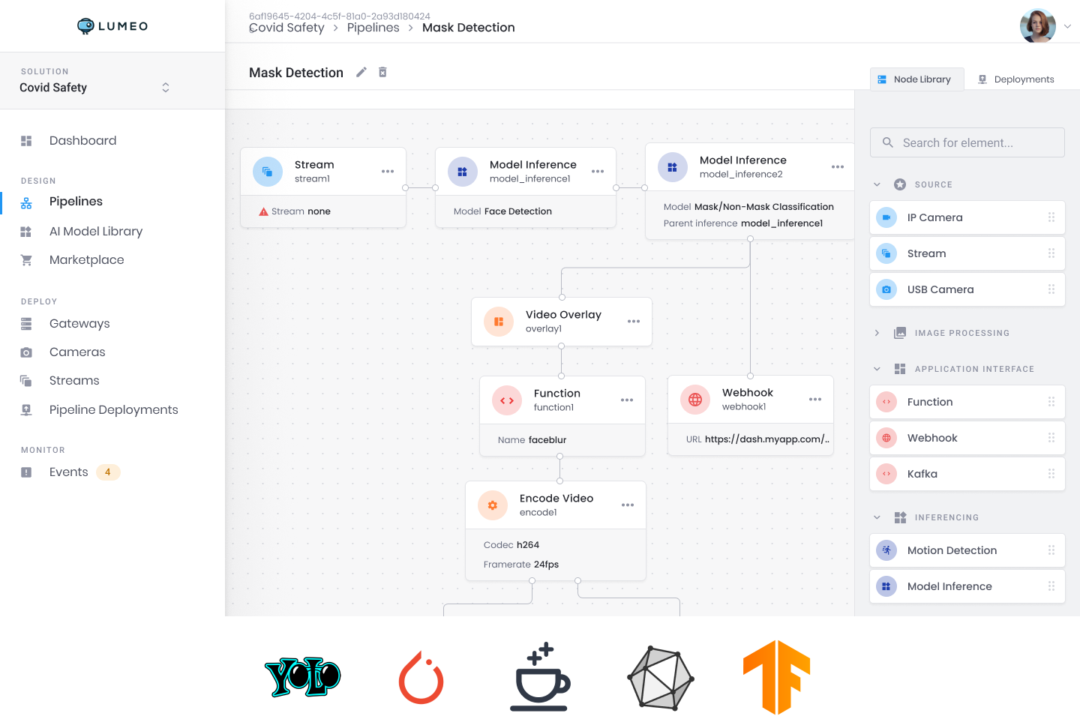
Task: Click the model_inference2 node icon
Action: pos(673,167)
